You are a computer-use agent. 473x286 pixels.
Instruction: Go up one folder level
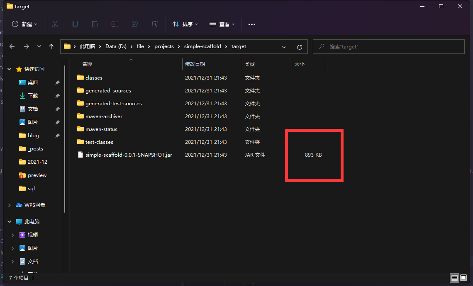(51, 46)
